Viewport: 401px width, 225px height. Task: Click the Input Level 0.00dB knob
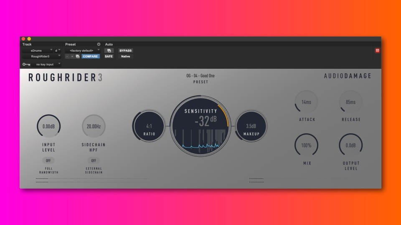click(x=48, y=126)
